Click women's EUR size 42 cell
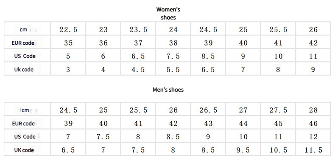The height and width of the screenshot is (160, 335). [x=313, y=43]
